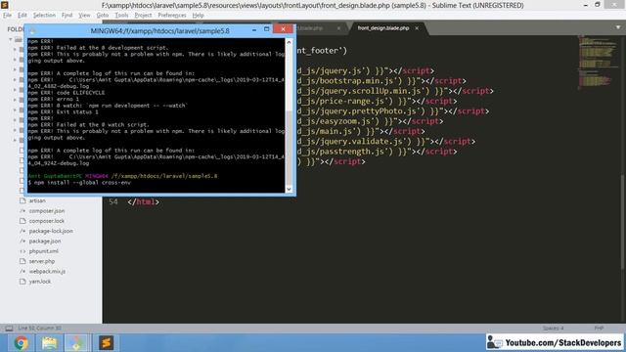Close the partly hidden blade.php tab

click(338, 28)
